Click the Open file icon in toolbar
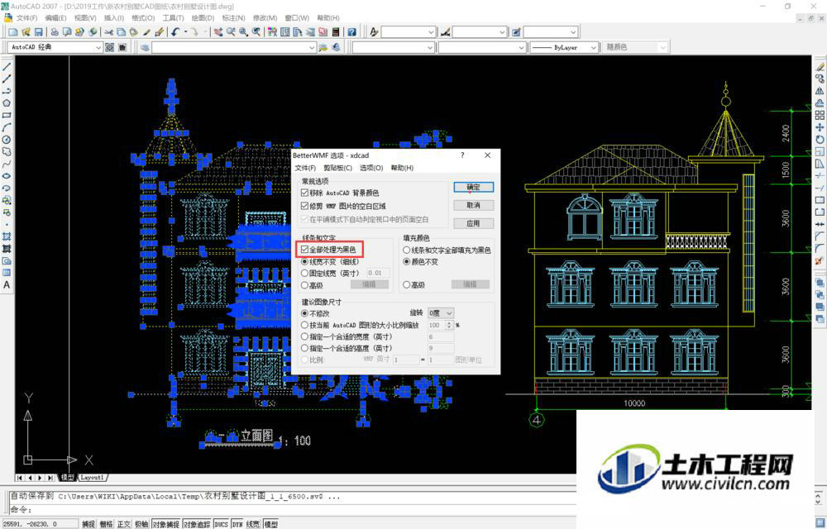 pyautogui.click(x=26, y=32)
